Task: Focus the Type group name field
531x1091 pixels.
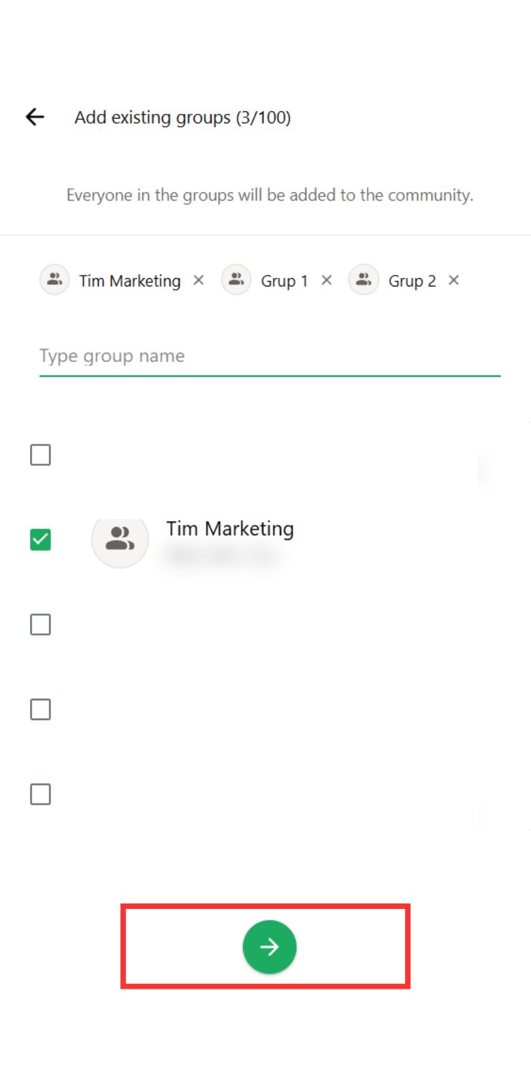Action: click(270, 357)
